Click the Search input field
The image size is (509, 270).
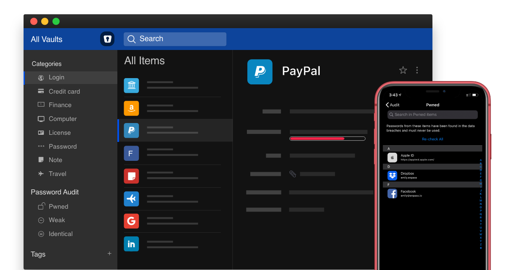point(175,39)
